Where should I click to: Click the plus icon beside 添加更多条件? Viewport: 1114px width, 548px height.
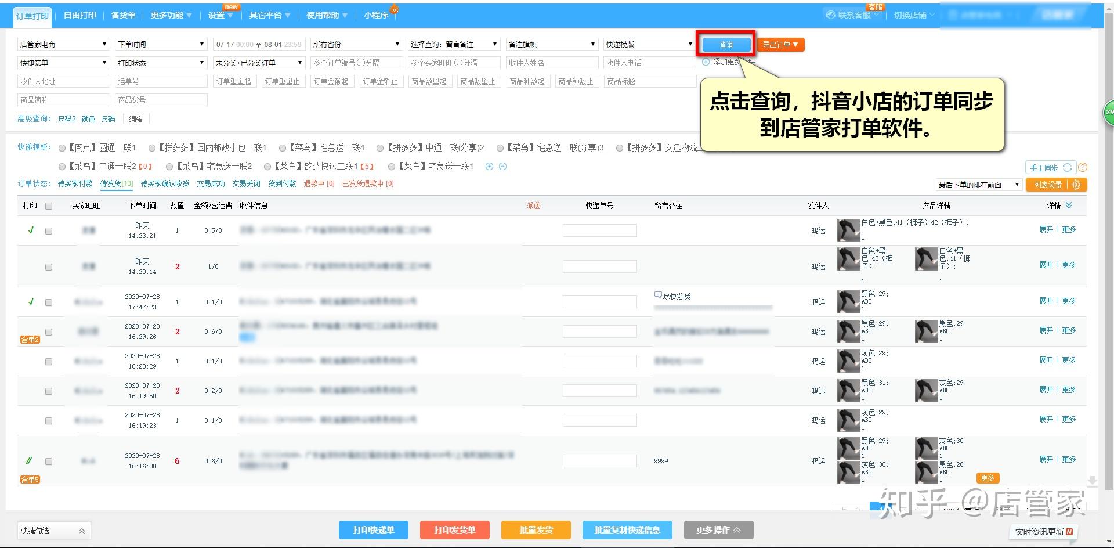pos(706,62)
